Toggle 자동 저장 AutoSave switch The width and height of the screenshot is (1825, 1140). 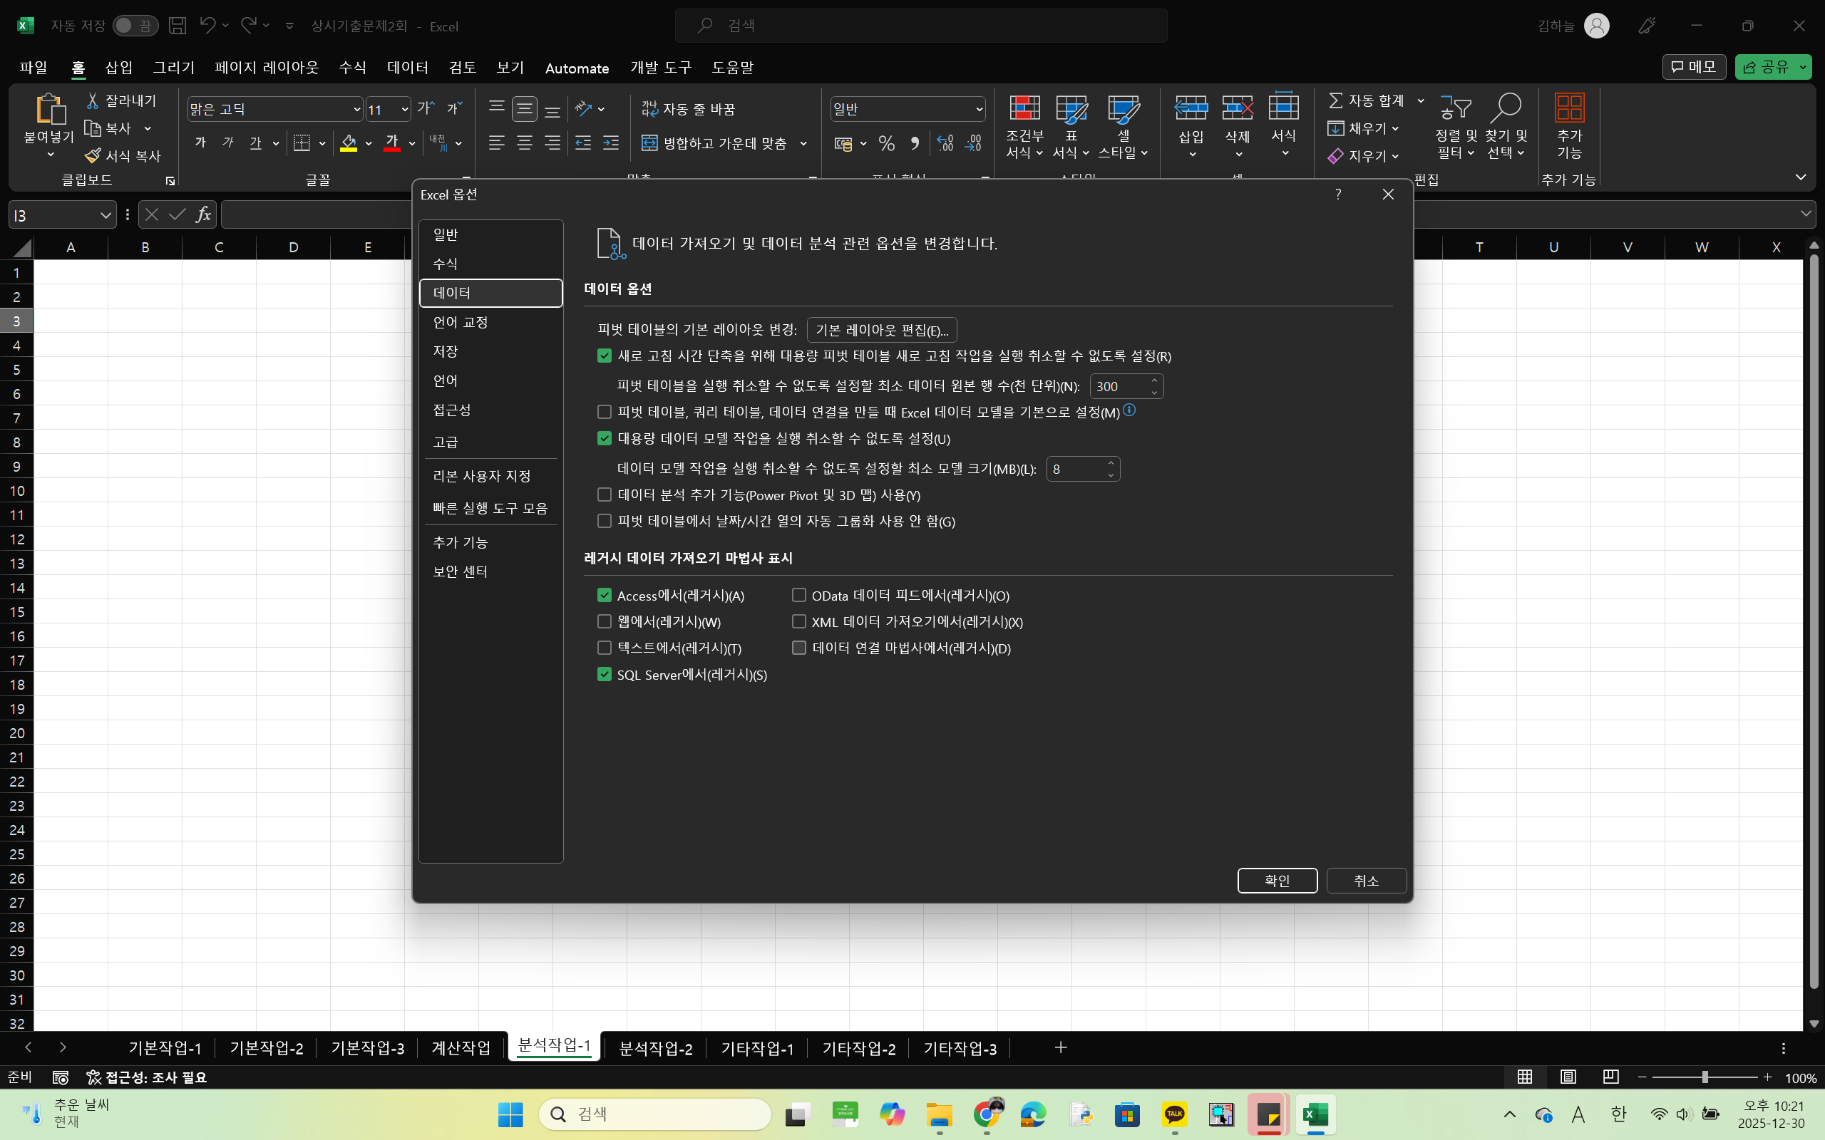click(135, 26)
